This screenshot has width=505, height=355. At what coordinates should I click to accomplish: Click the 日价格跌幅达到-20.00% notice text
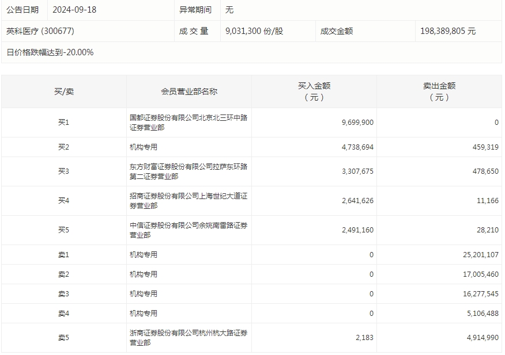[50, 52]
